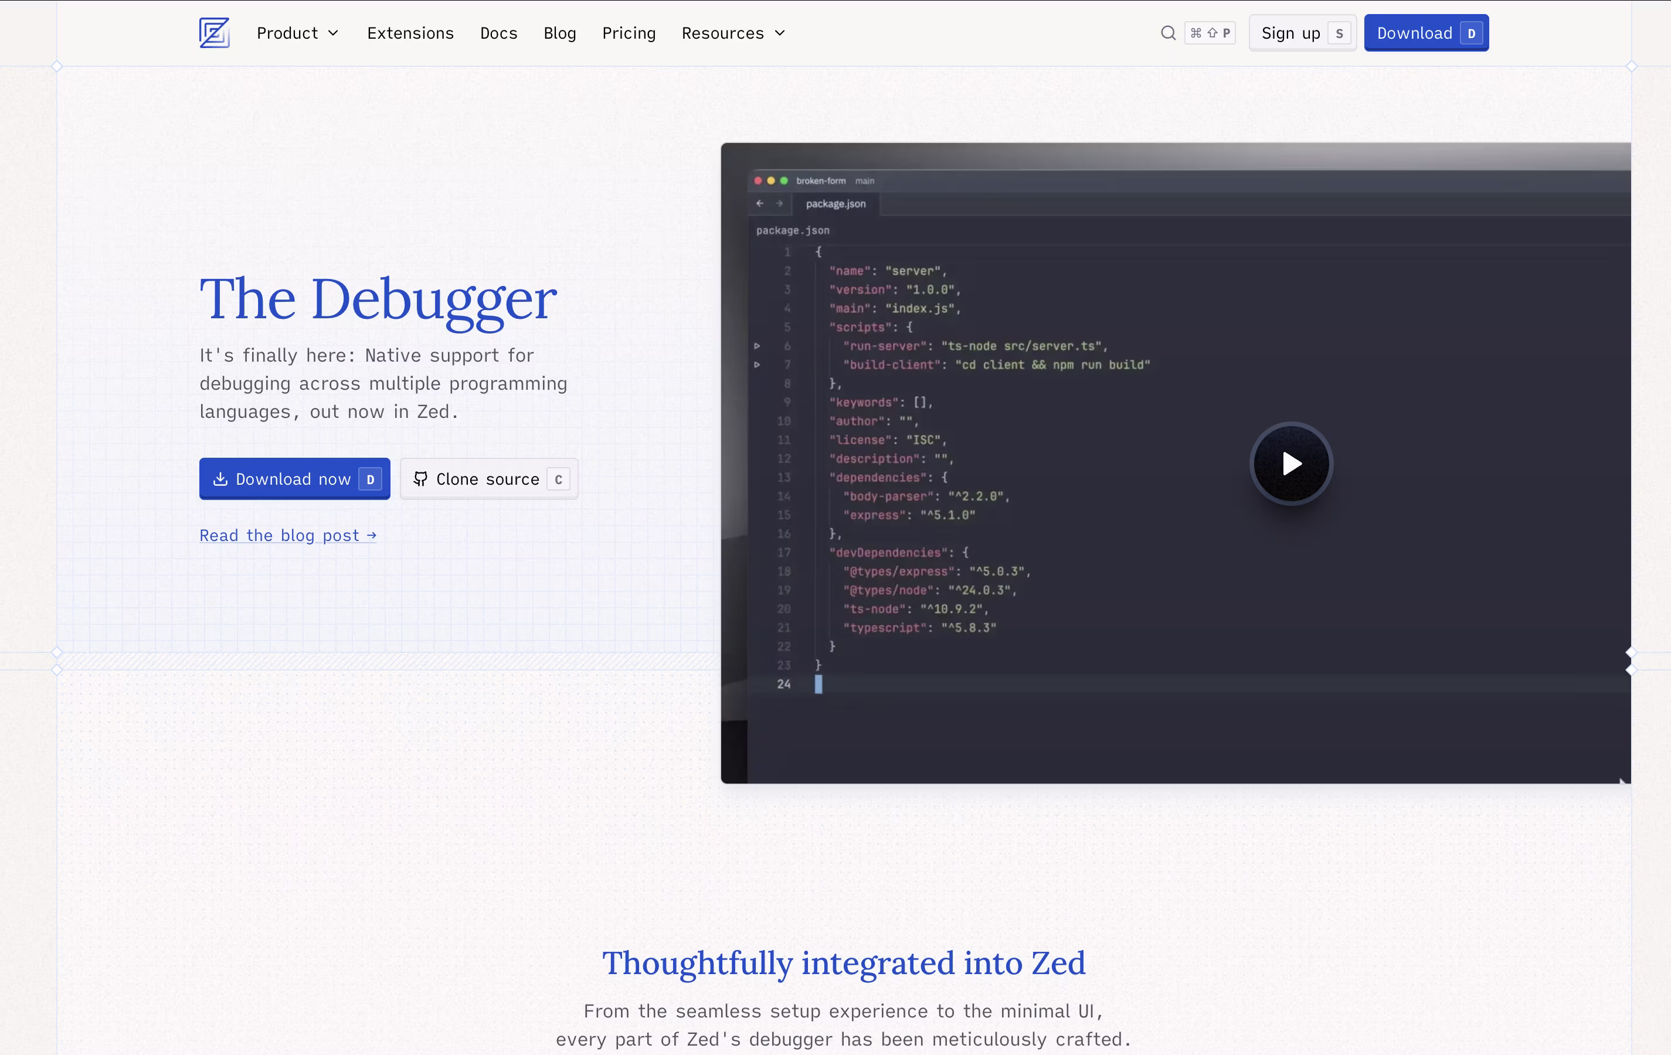Click "broken-form" project title in the video
Screen dimensions: 1671x1055
820,181
